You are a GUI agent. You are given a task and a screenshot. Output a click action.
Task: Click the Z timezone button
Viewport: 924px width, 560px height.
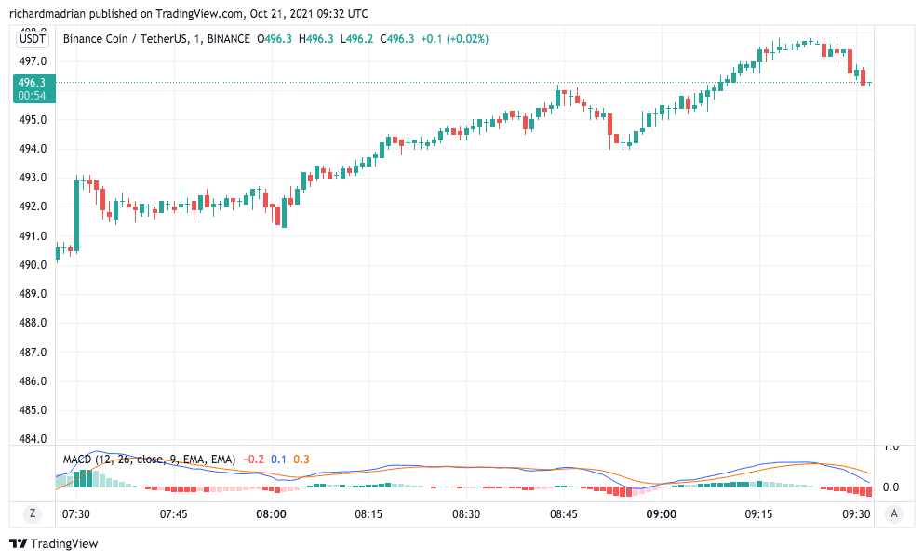tap(33, 513)
